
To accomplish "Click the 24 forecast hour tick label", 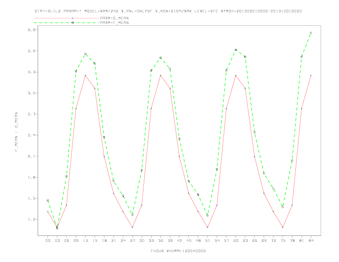I will coord(123,241).
